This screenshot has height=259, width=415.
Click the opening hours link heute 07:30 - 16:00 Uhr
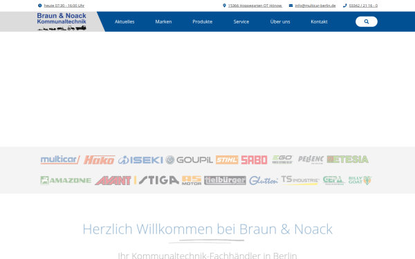(x=64, y=6)
